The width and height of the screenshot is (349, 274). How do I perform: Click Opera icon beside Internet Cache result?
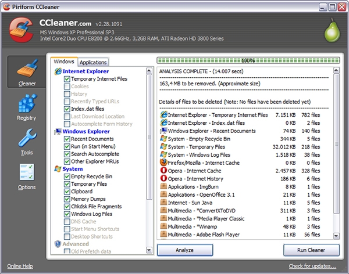coord(164,171)
